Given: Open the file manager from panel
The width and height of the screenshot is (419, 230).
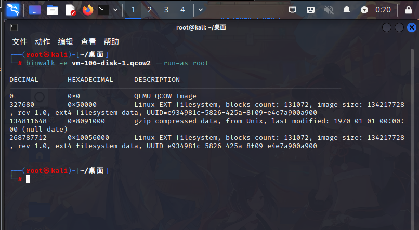Looking at the screenshot, I should tap(52, 10).
